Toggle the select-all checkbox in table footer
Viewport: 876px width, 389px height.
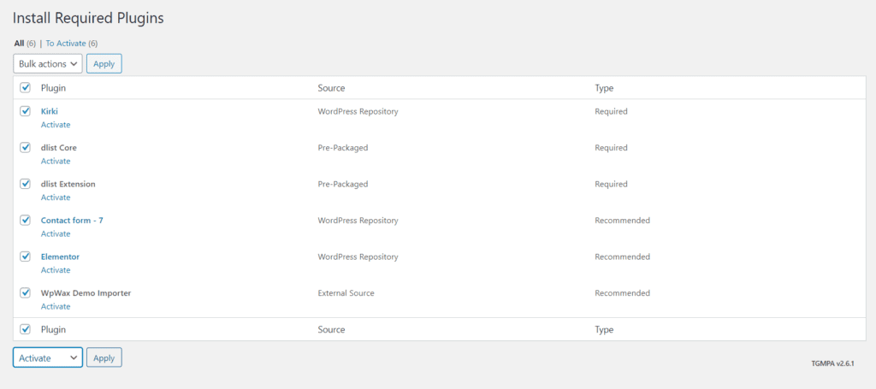[25, 329]
